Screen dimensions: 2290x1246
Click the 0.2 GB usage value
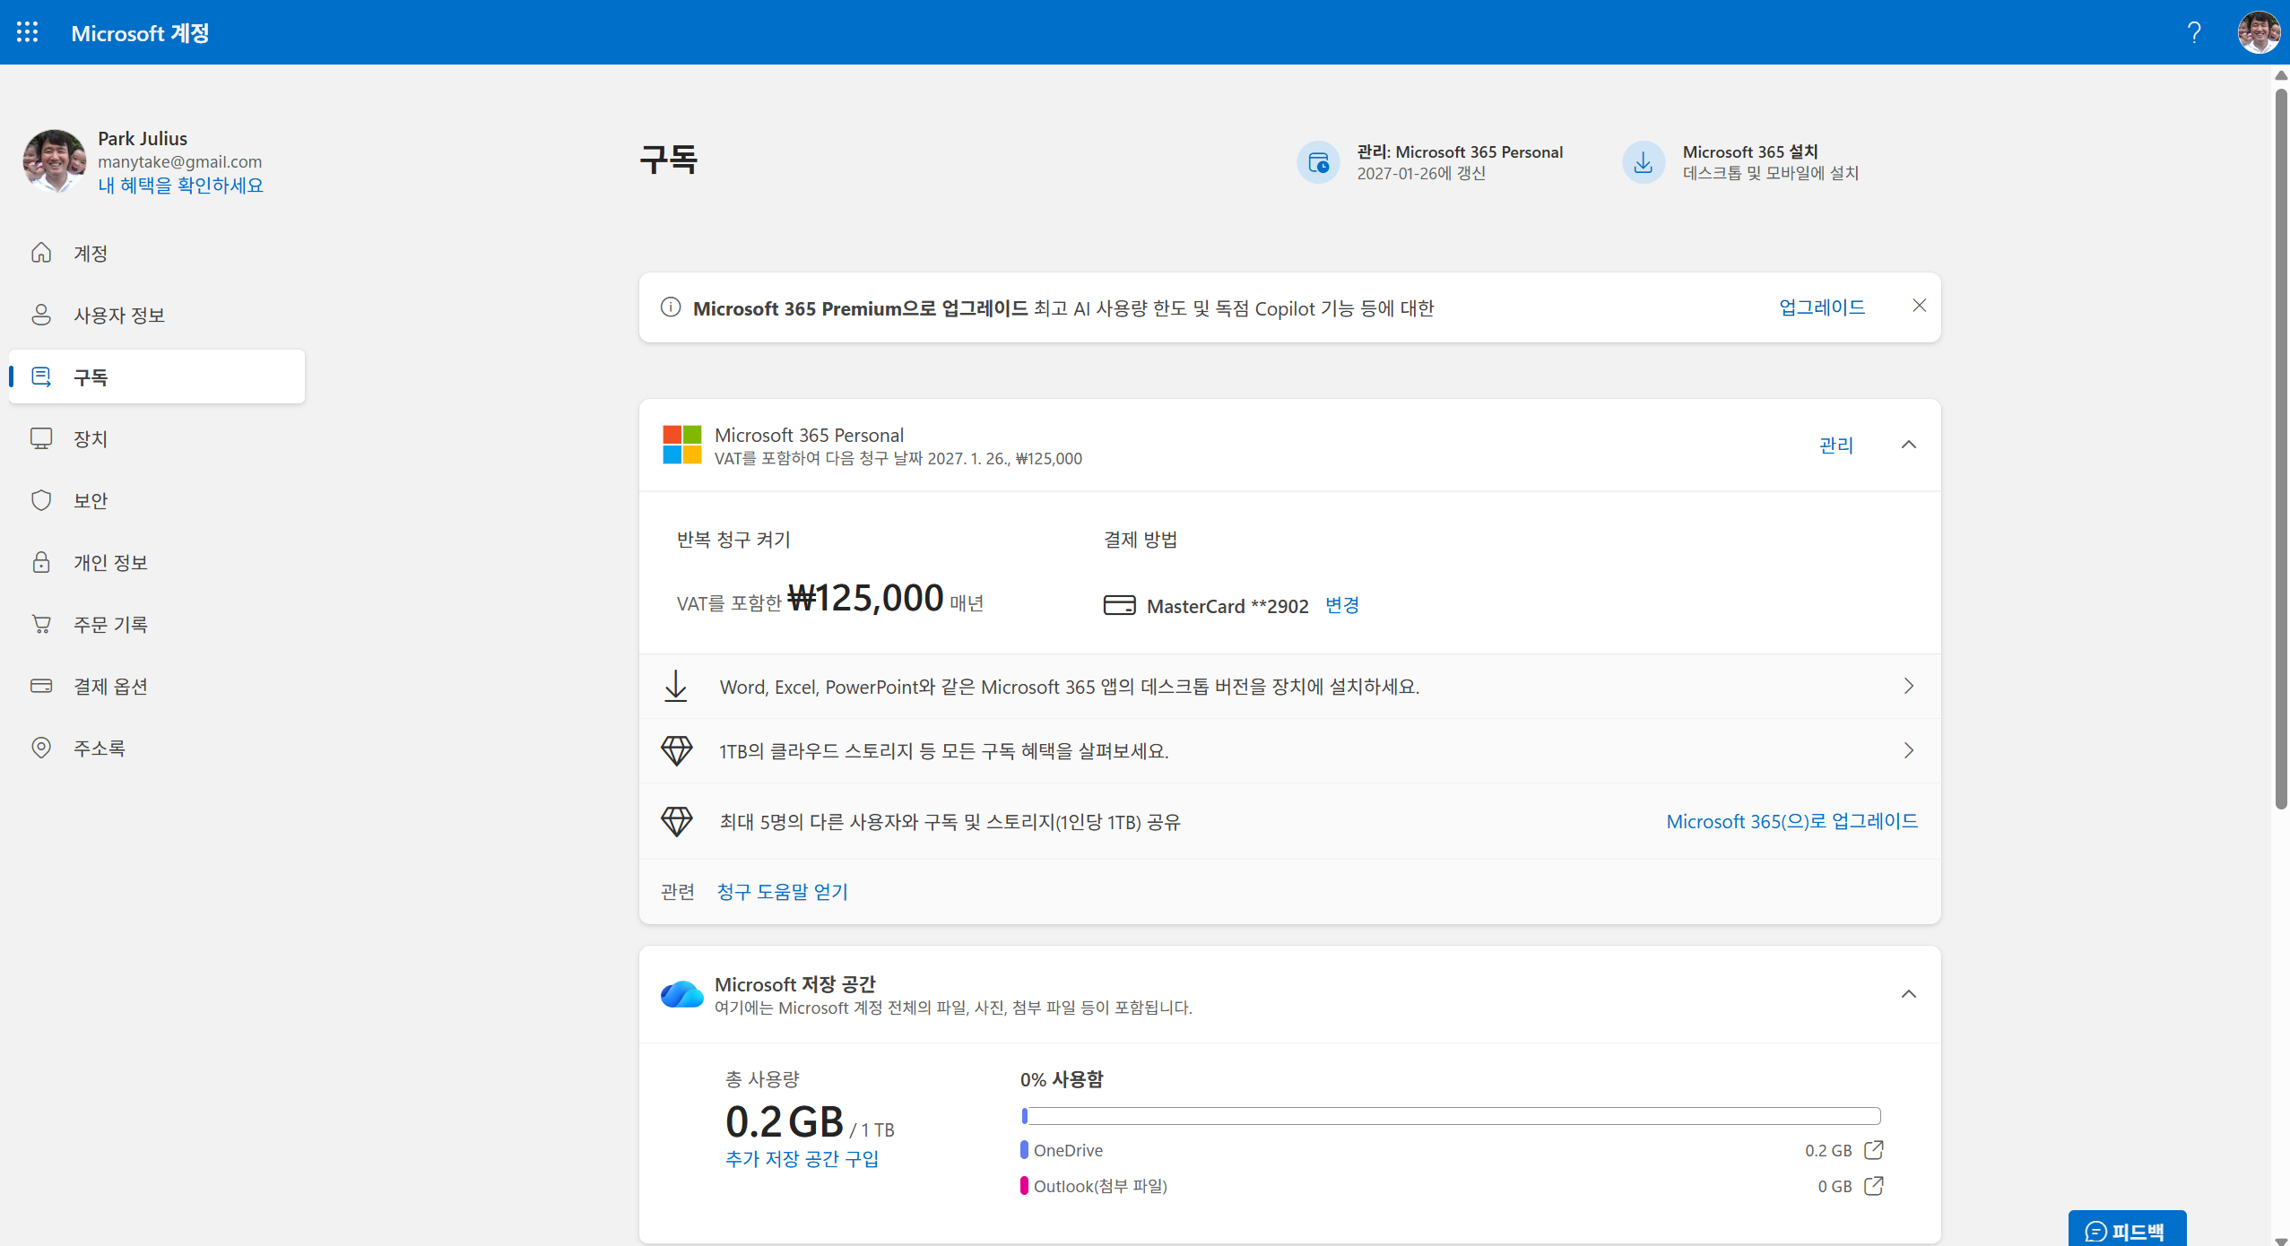785,1121
